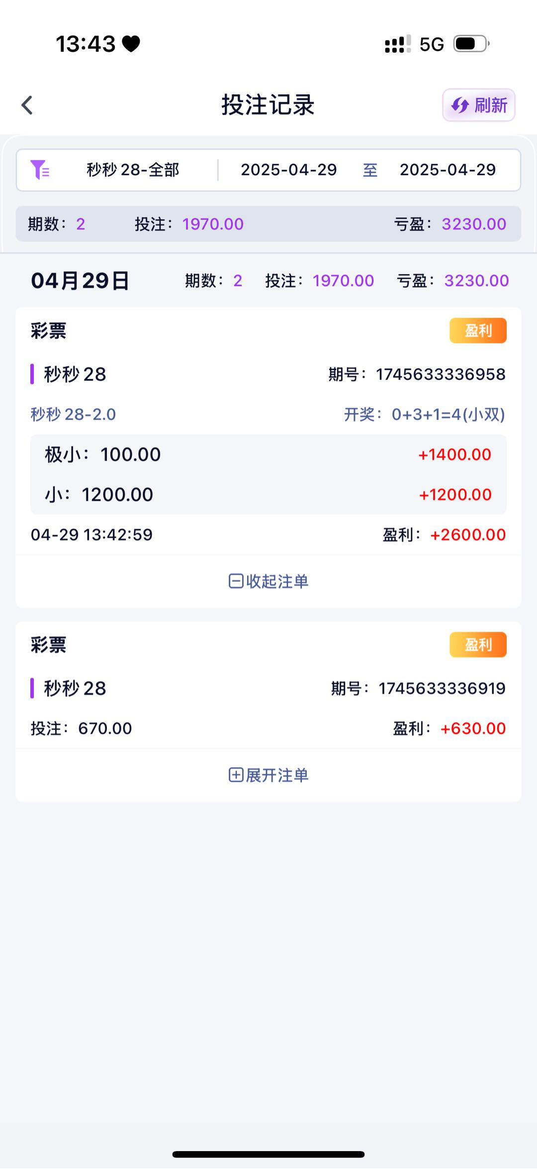Tap the second orange 盈利 badge

pyautogui.click(x=478, y=644)
